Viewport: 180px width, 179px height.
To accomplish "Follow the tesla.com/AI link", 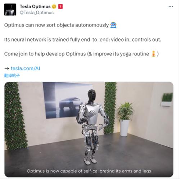I will [x=25, y=68].
